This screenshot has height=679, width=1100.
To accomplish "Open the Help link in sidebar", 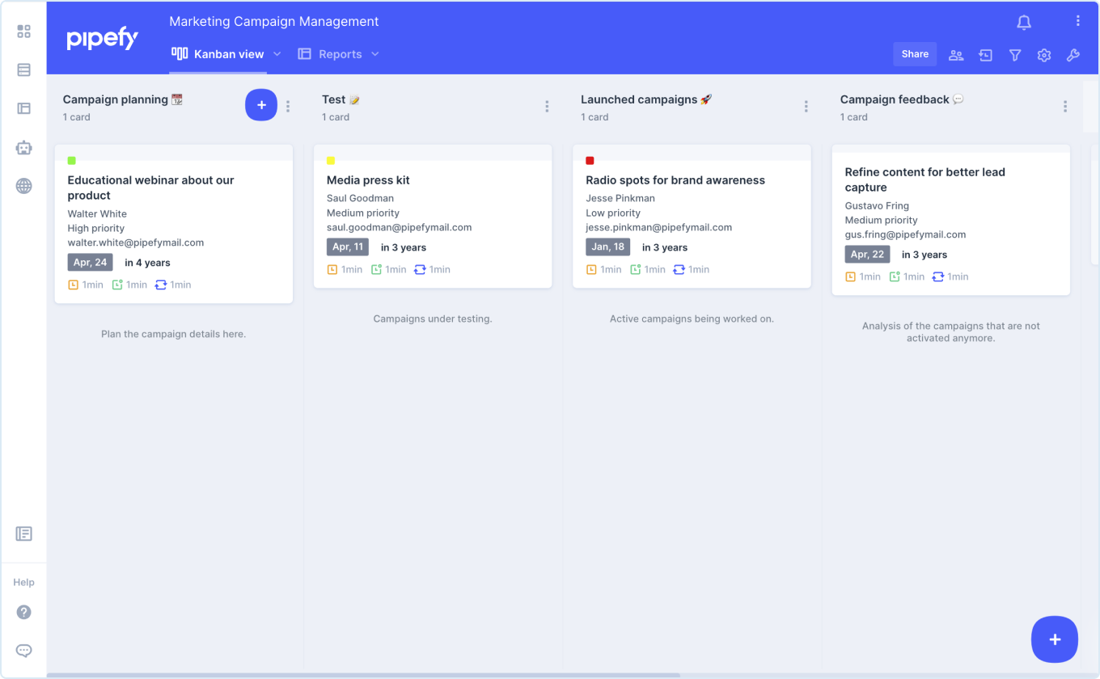I will (23, 582).
